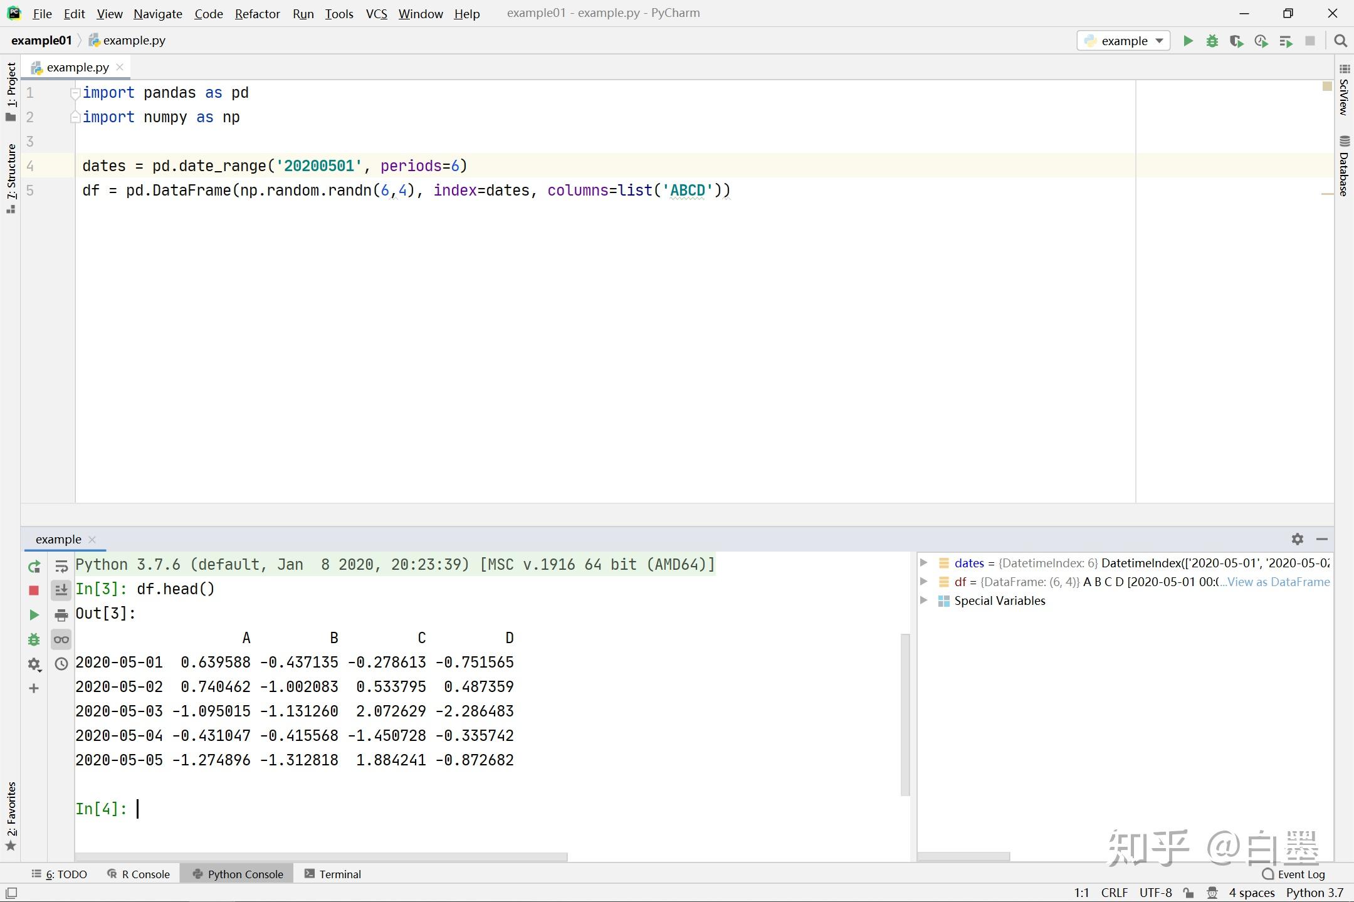Stop the console with red square
The image size is (1354, 902).
(x=34, y=590)
